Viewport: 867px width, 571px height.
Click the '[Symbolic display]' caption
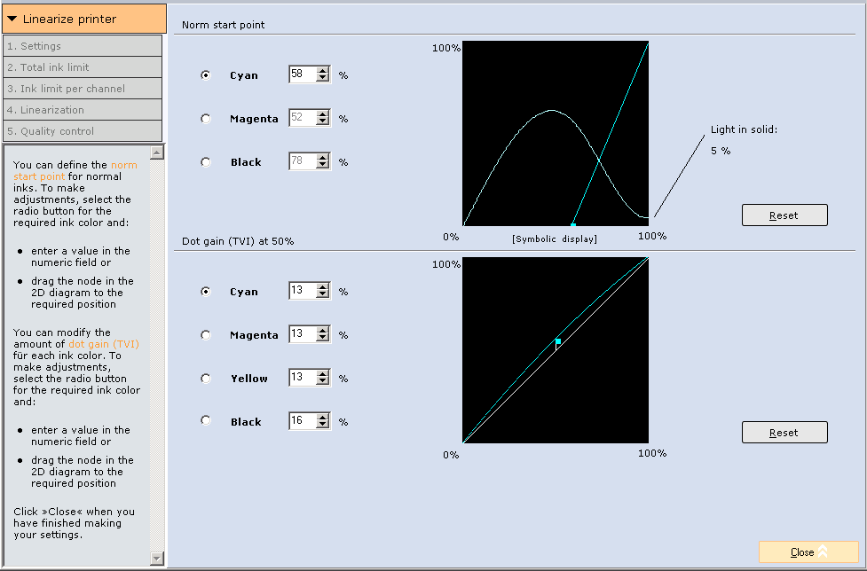click(555, 239)
